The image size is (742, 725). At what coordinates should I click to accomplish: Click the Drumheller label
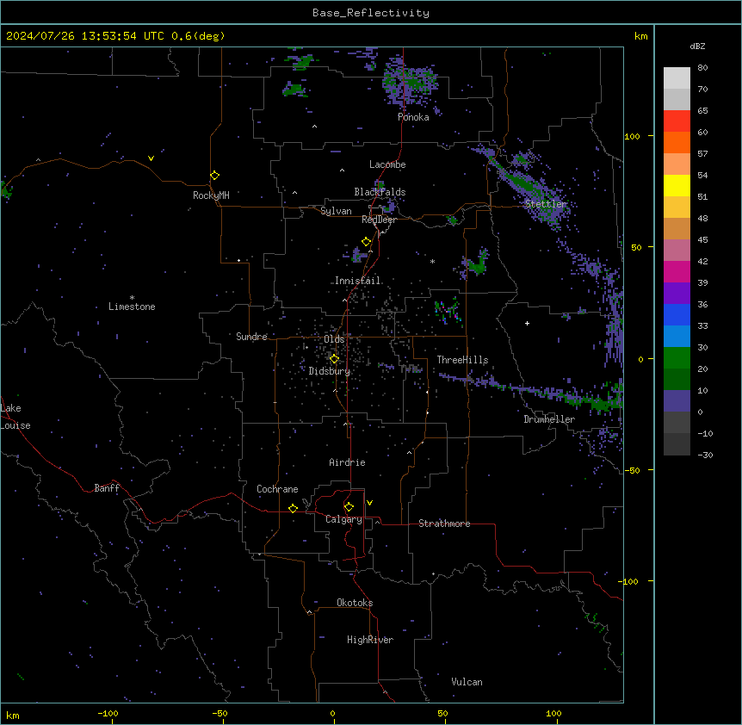tap(549, 419)
